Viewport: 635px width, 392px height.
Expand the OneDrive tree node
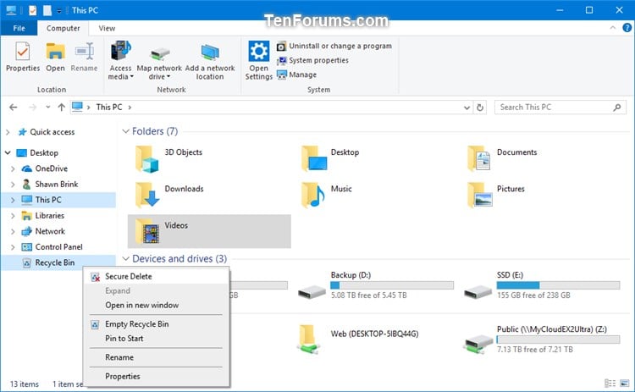click(x=13, y=168)
